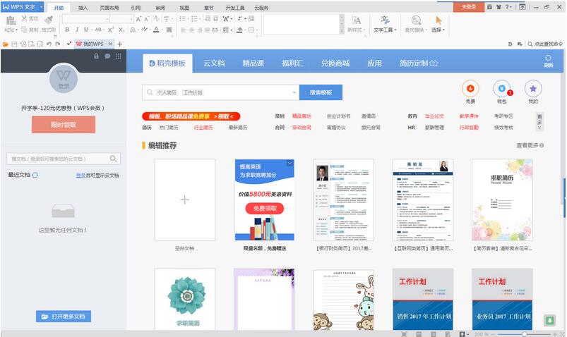The width and height of the screenshot is (567, 337).
Task: Open the font size combo box
Action: 122,19
